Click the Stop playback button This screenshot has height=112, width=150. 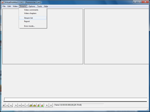tap(3, 105)
